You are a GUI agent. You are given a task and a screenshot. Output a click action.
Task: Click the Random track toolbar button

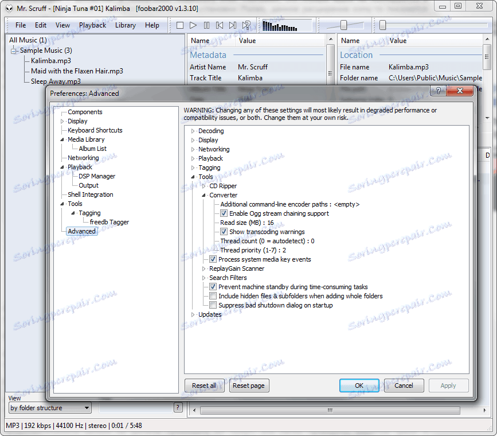click(x=246, y=25)
